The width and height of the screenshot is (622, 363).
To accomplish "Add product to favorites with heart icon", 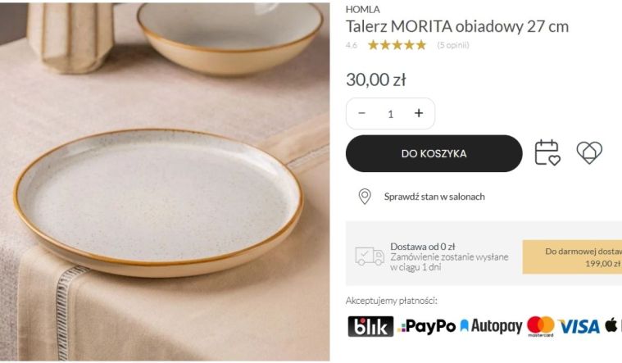I will tap(589, 152).
